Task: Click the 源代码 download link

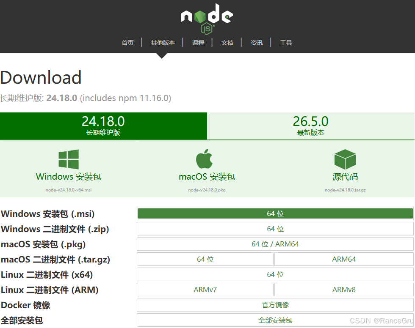Action: tap(345, 176)
